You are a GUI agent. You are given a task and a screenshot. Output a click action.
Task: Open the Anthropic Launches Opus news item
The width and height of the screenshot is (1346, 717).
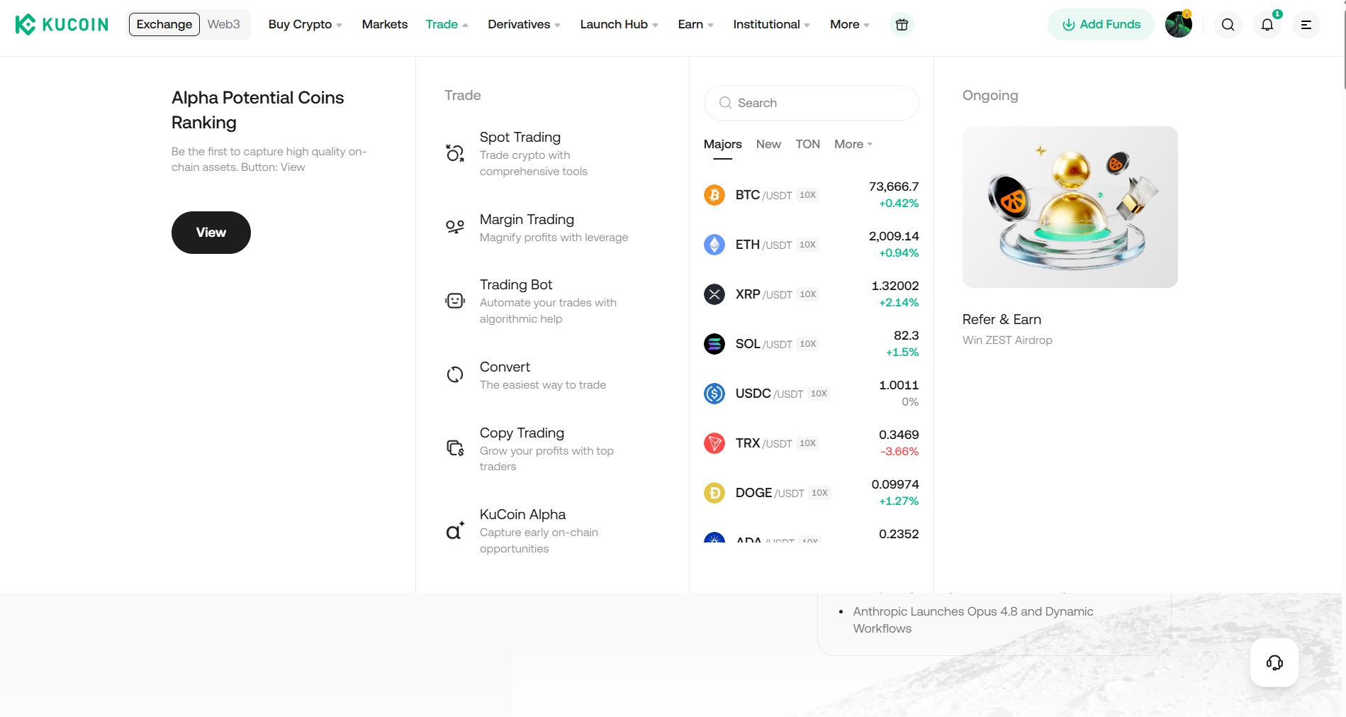click(x=973, y=620)
